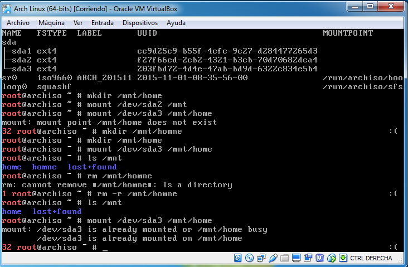Click the hard disk activity indicator
The image size is (408, 267).
[238, 258]
